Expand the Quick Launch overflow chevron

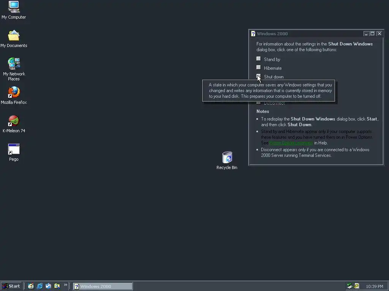[65, 285]
